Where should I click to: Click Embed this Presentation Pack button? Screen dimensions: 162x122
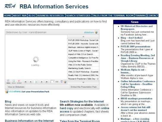(x=84, y=87)
